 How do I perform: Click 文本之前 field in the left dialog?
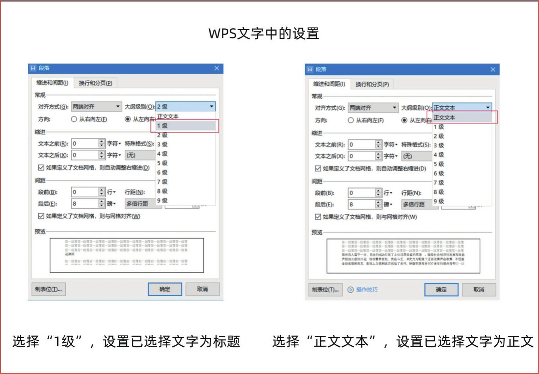[85, 143]
